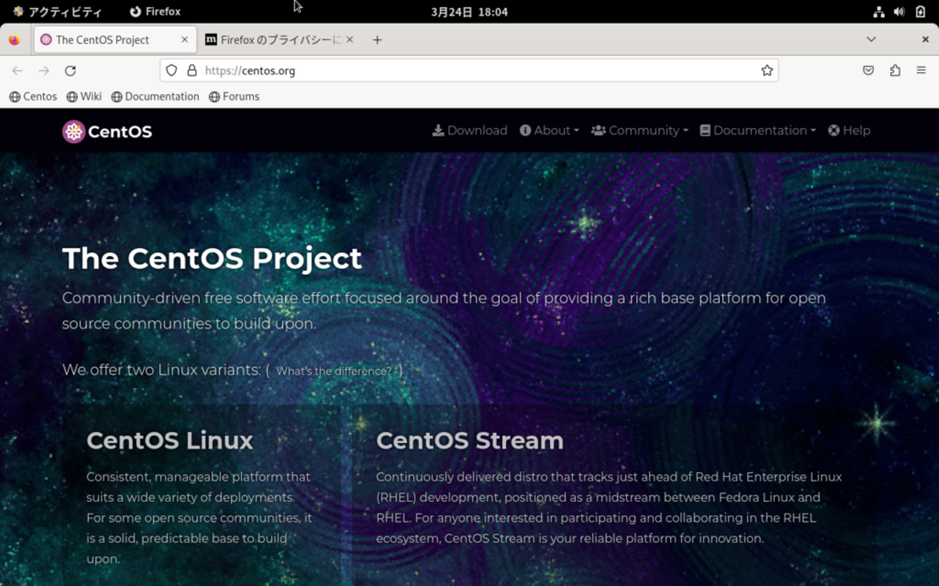Close The CentOS Project tab

coord(185,40)
